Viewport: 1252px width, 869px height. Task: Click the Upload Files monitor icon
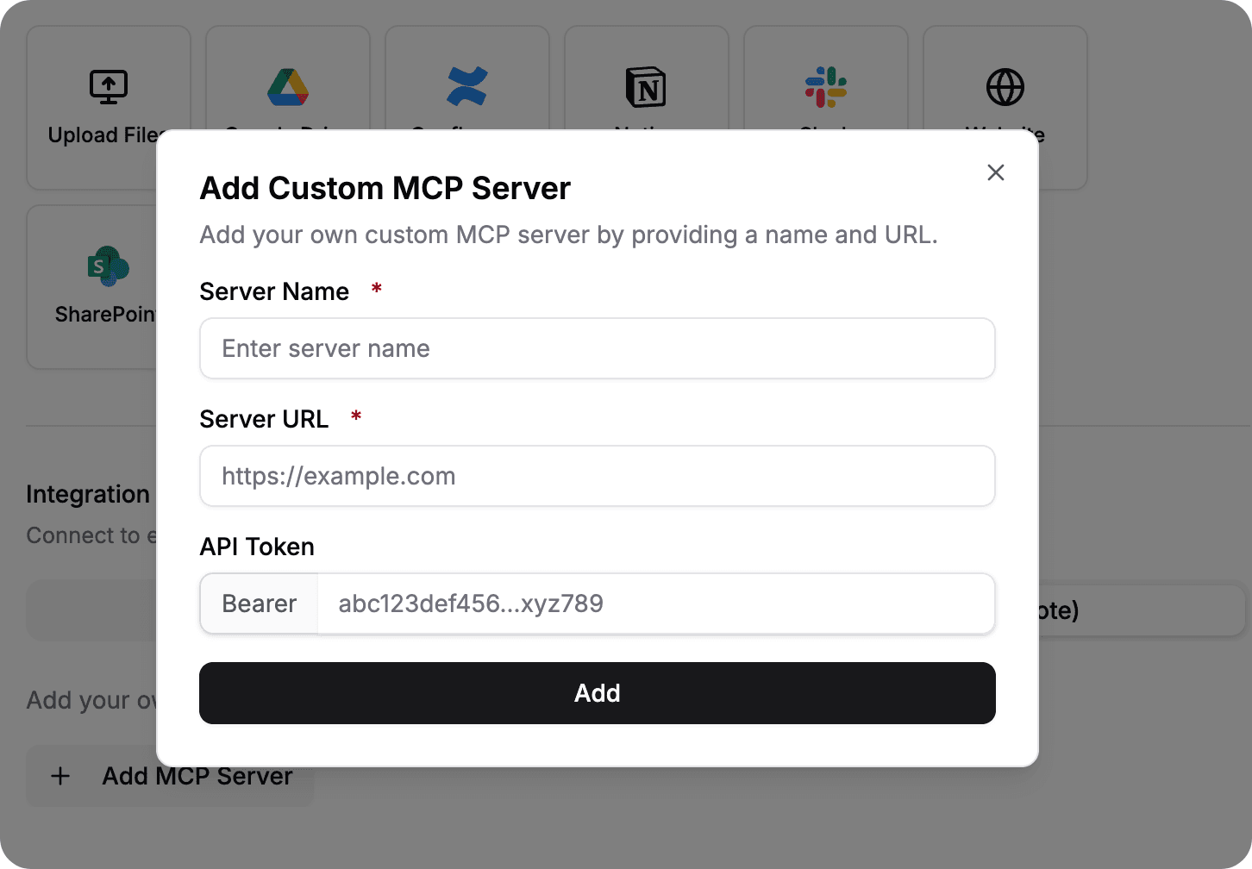pyautogui.click(x=109, y=87)
